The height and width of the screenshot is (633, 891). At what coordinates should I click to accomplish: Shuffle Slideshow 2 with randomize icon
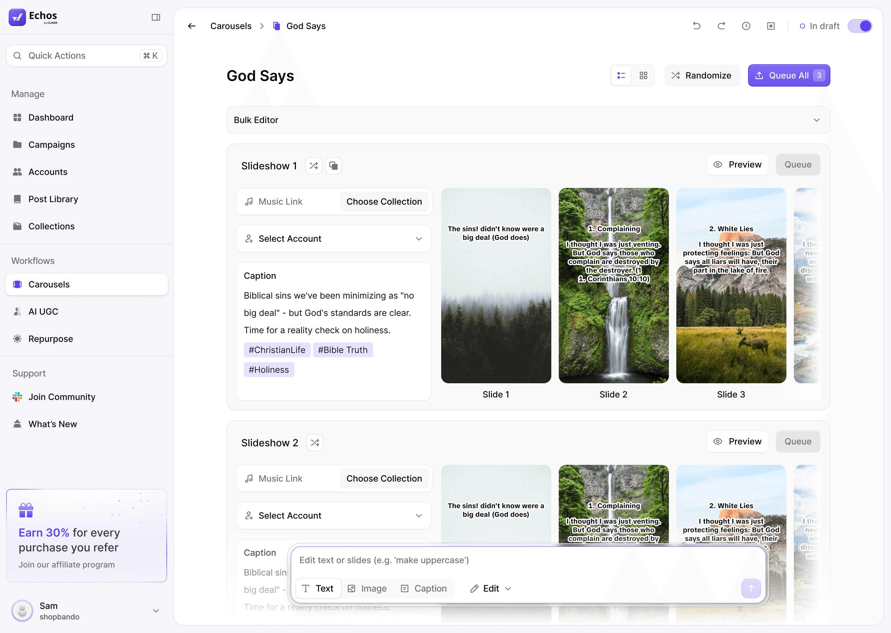(314, 442)
